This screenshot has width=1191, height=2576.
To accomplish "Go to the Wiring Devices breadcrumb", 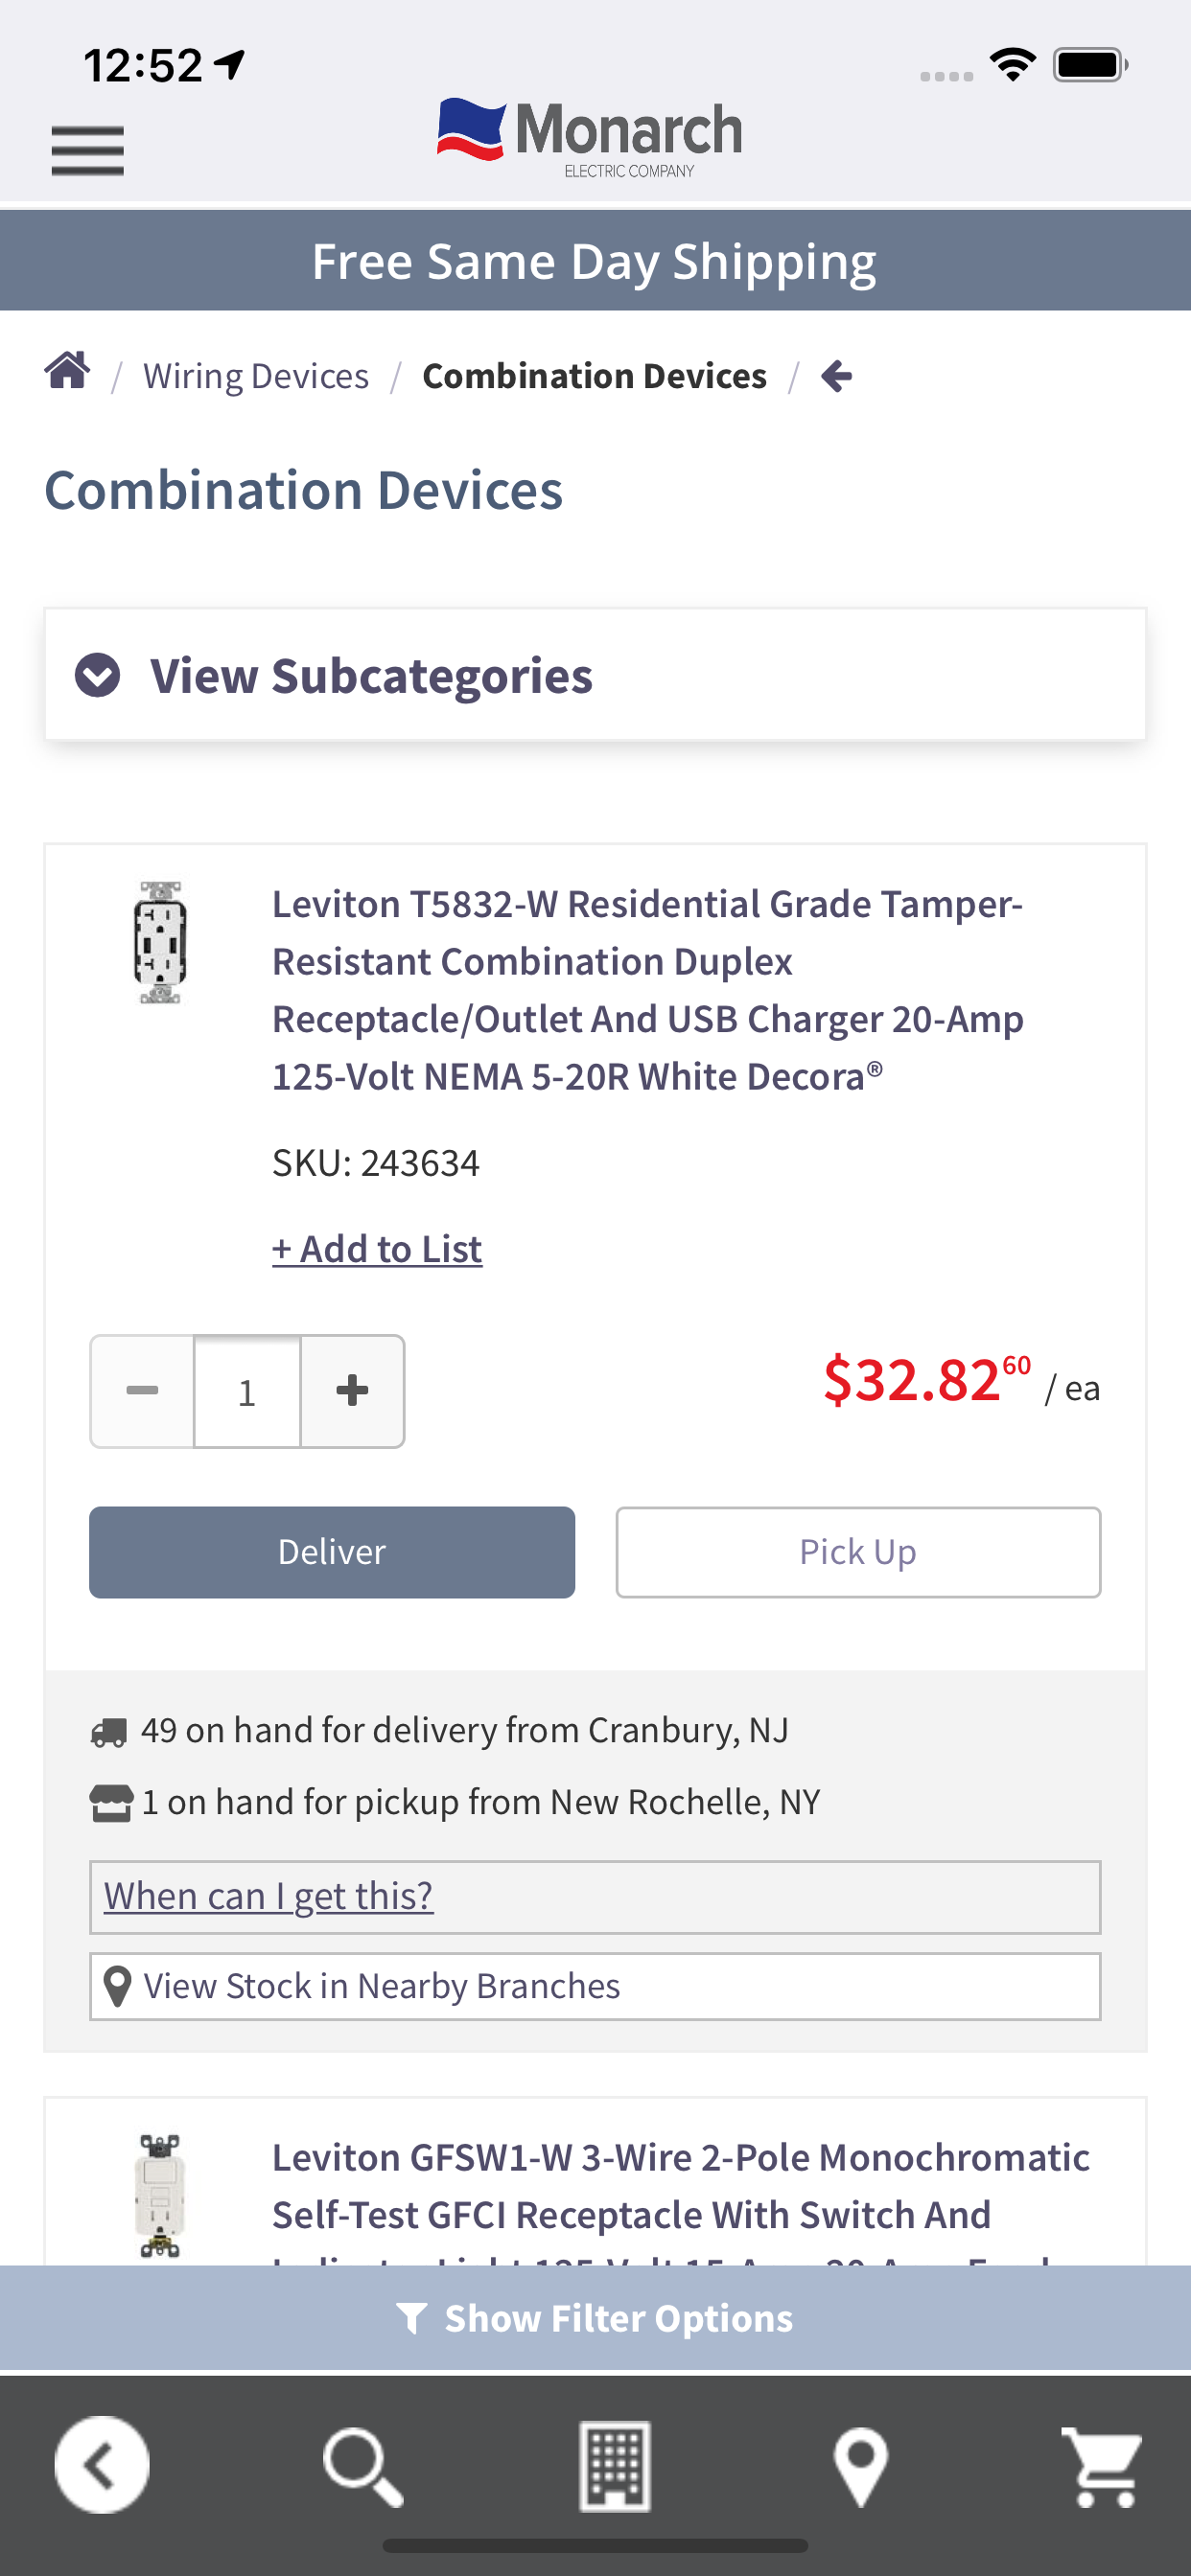I will click(x=256, y=376).
